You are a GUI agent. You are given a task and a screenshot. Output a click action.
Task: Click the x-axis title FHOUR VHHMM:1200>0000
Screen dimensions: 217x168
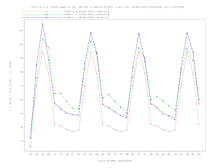(x=114, y=161)
